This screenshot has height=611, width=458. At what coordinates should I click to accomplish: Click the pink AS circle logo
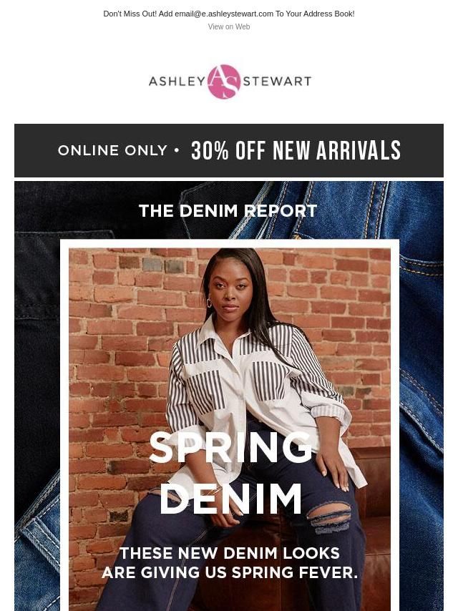coord(224,82)
